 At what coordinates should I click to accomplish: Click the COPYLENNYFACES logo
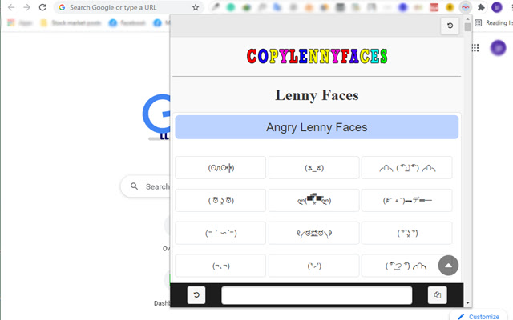(317, 56)
